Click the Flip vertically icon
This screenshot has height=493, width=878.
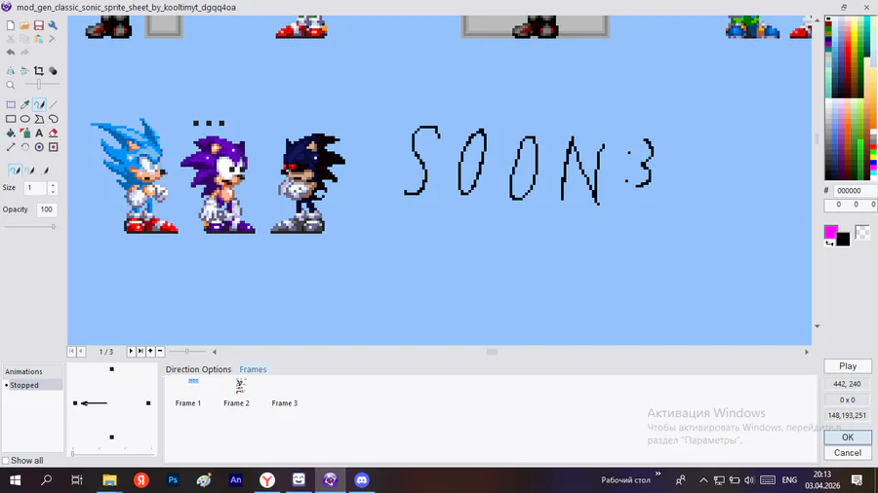click(x=24, y=71)
